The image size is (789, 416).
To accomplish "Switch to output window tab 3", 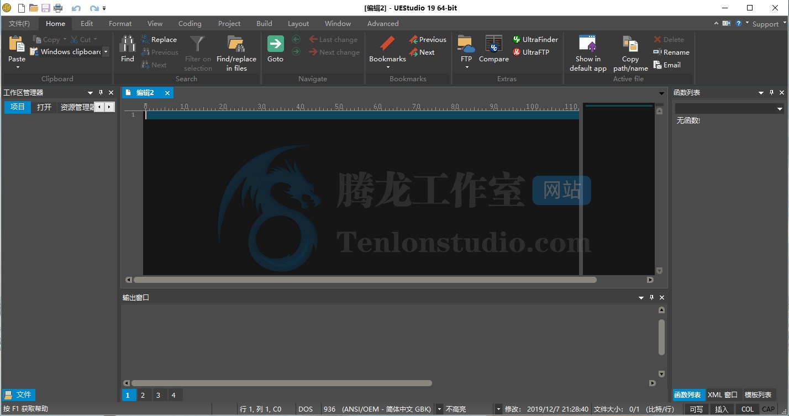I will click(x=158, y=395).
